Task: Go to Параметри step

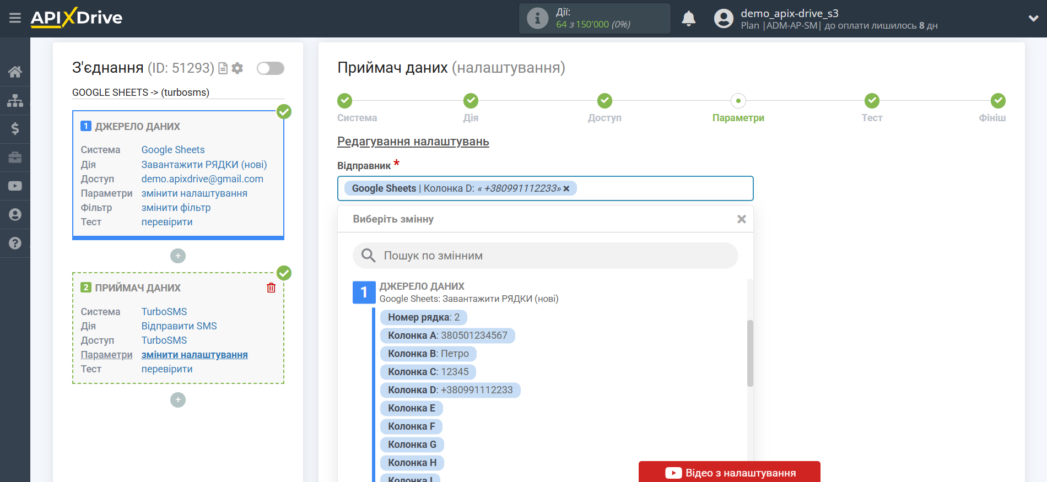Action: pyautogui.click(x=738, y=101)
